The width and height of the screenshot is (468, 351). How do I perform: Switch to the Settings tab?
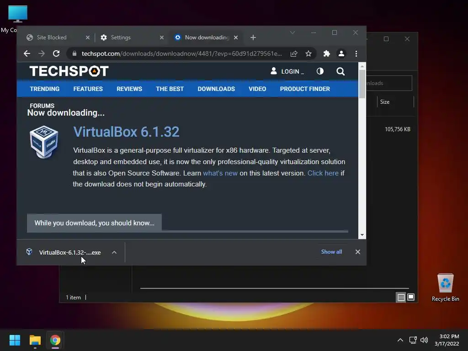(x=121, y=37)
